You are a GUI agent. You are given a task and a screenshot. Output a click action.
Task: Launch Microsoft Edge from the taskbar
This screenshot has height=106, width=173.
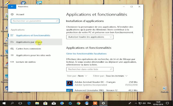tap(29, 103)
